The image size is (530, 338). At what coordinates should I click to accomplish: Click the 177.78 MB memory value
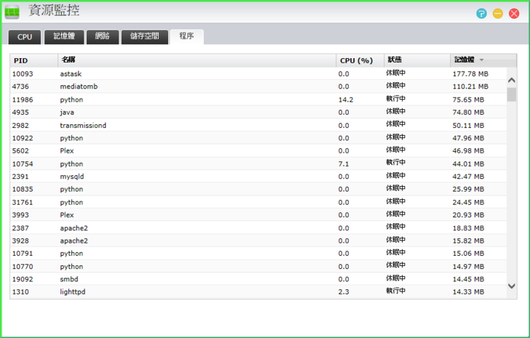click(470, 74)
